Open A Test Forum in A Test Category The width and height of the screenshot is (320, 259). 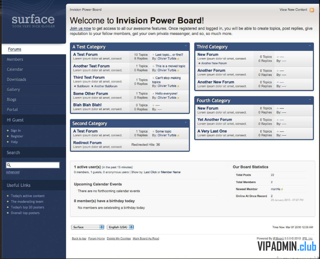click(x=85, y=54)
